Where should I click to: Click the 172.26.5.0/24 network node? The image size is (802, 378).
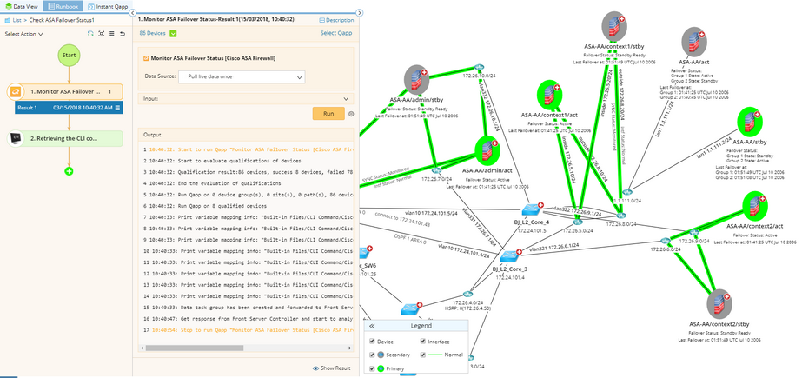click(x=578, y=222)
